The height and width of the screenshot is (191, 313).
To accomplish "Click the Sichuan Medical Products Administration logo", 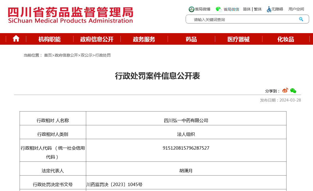I will (x=70, y=15).
